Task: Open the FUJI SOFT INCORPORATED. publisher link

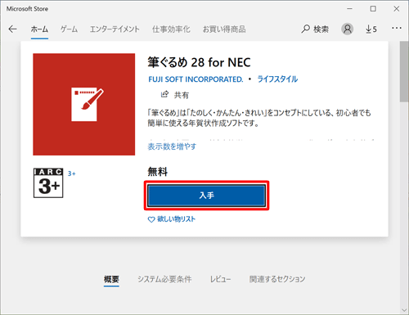Action: click(196, 79)
